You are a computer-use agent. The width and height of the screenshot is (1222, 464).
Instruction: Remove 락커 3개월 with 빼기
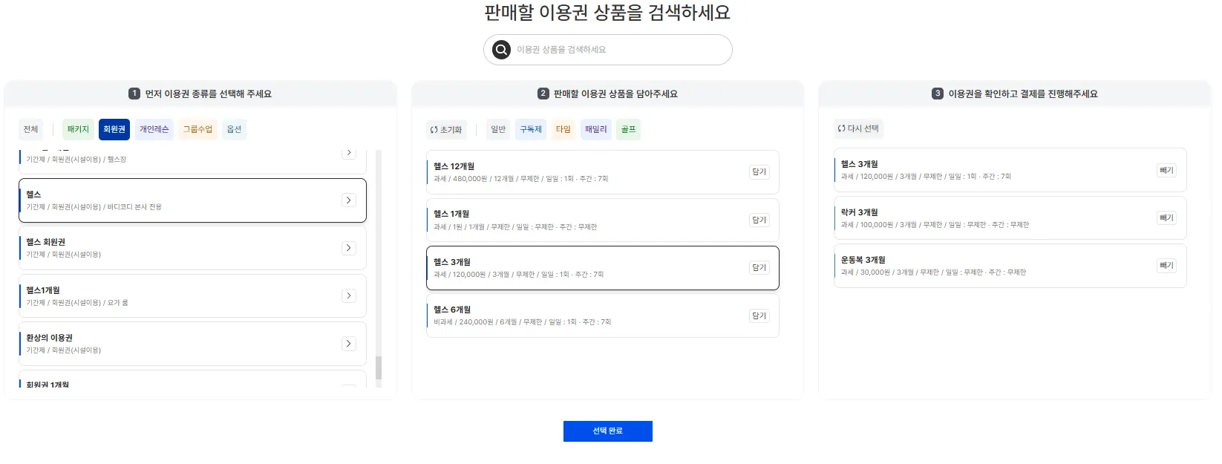pyautogui.click(x=1166, y=218)
